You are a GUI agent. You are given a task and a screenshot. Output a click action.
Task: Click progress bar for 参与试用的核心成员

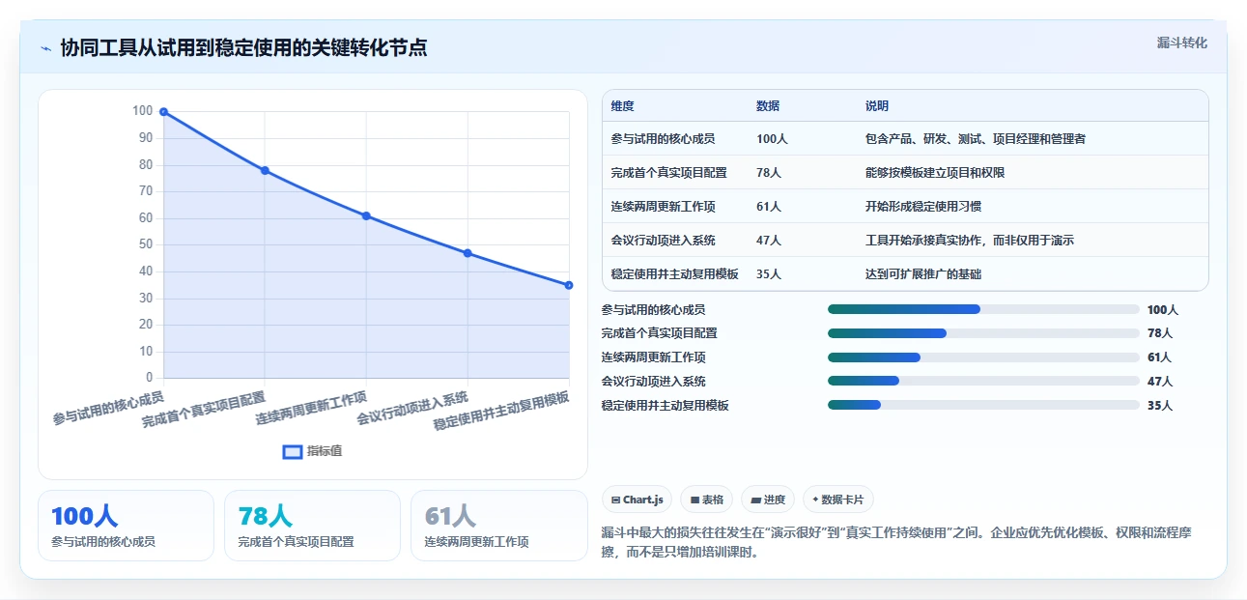(x=983, y=309)
